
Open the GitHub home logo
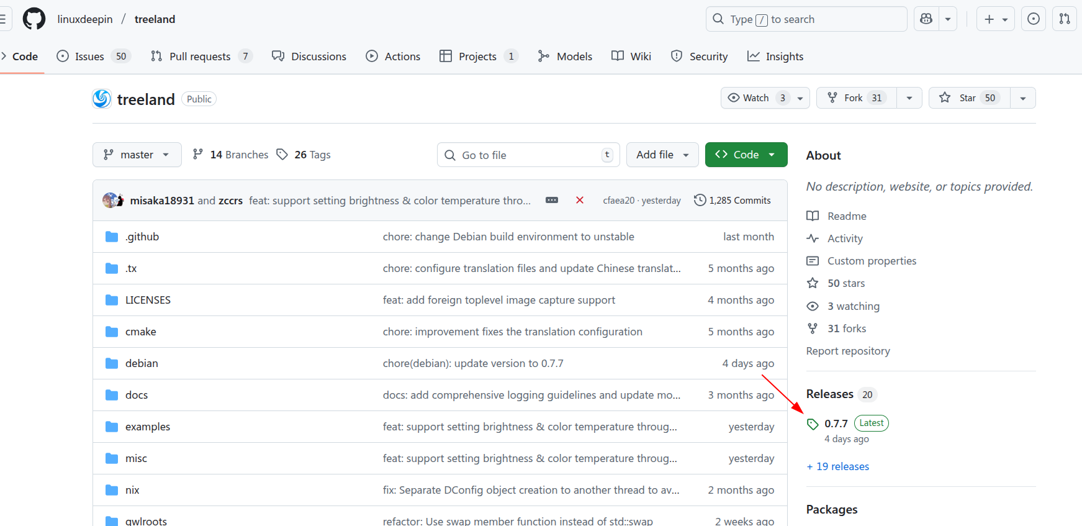click(34, 19)
